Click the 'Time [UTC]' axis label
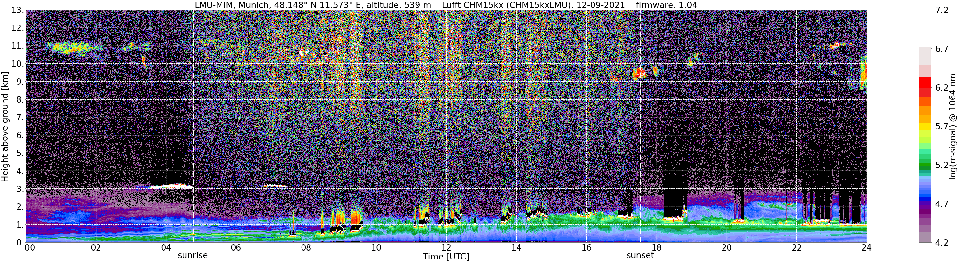The width and height of the screenshot is (959, 263). [446, 257]
